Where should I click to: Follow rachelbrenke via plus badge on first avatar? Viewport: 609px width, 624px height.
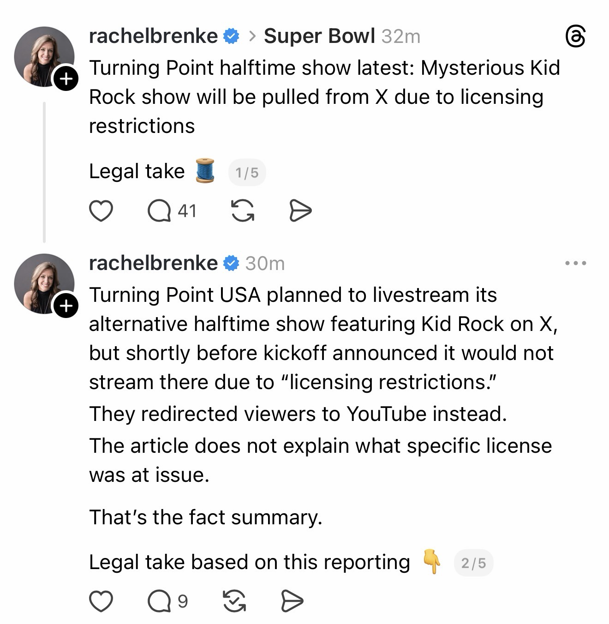(66, 79)
